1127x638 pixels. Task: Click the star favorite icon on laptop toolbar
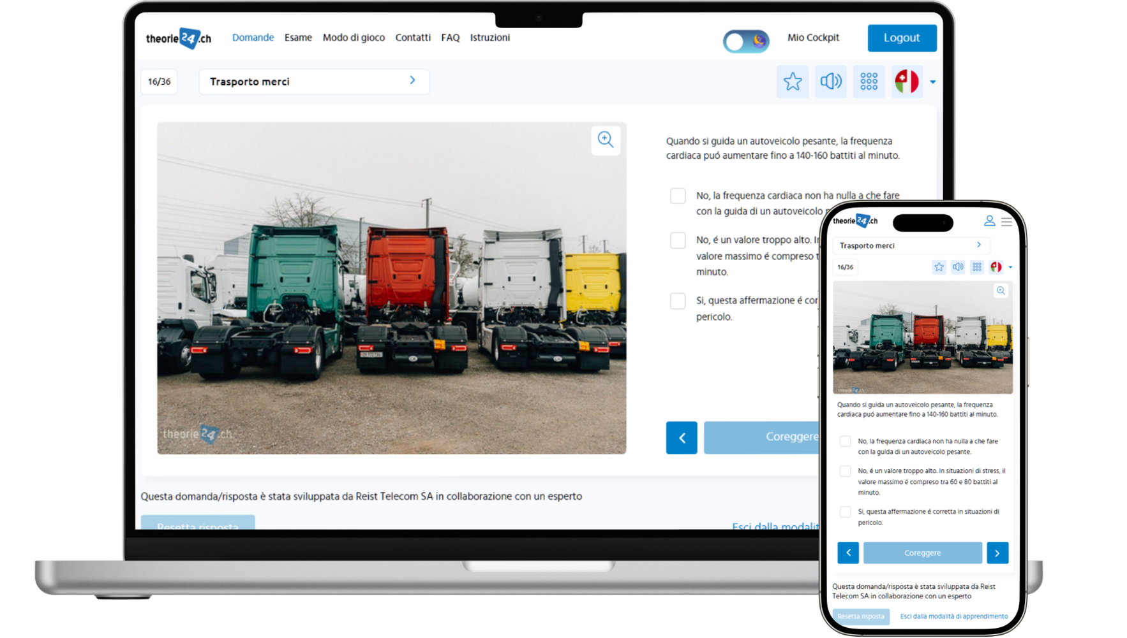pyautogui.click(x=792, y=82)
